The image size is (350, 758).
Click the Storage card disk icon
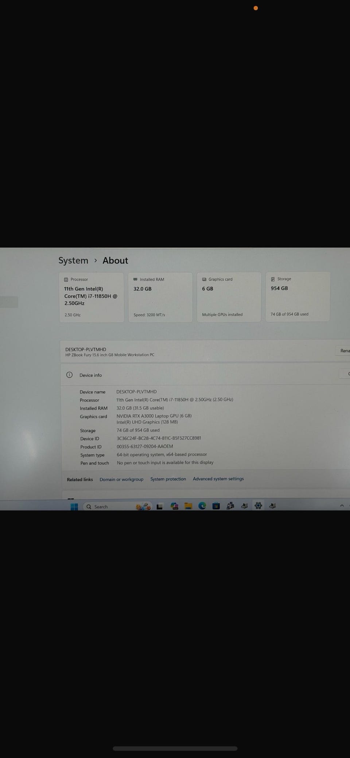[x=273, y=279]
